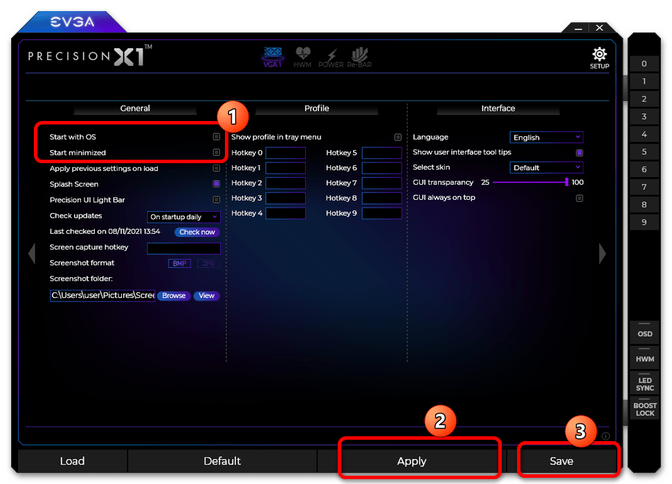Click the SETUP gear icon
Screen dimensions: 672x484
coord(599,57)
